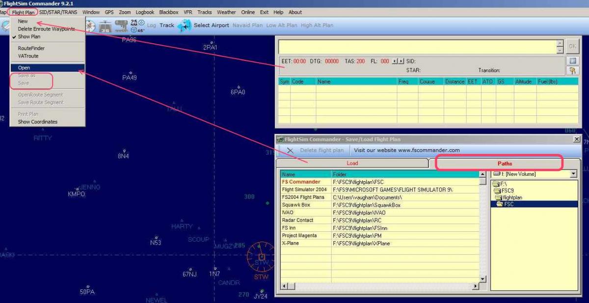Click the www.fscommander.com website link

click(429, 150)
